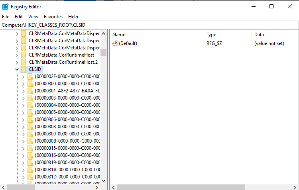Click folder icon of {00000319-0000-0000-C000 key
The width and height of the screenshot is (299, 190).
(x=30, y=163)
